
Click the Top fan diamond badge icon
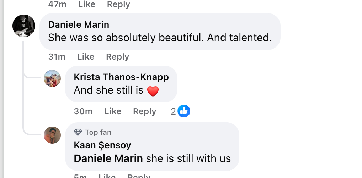click(78, 132)
